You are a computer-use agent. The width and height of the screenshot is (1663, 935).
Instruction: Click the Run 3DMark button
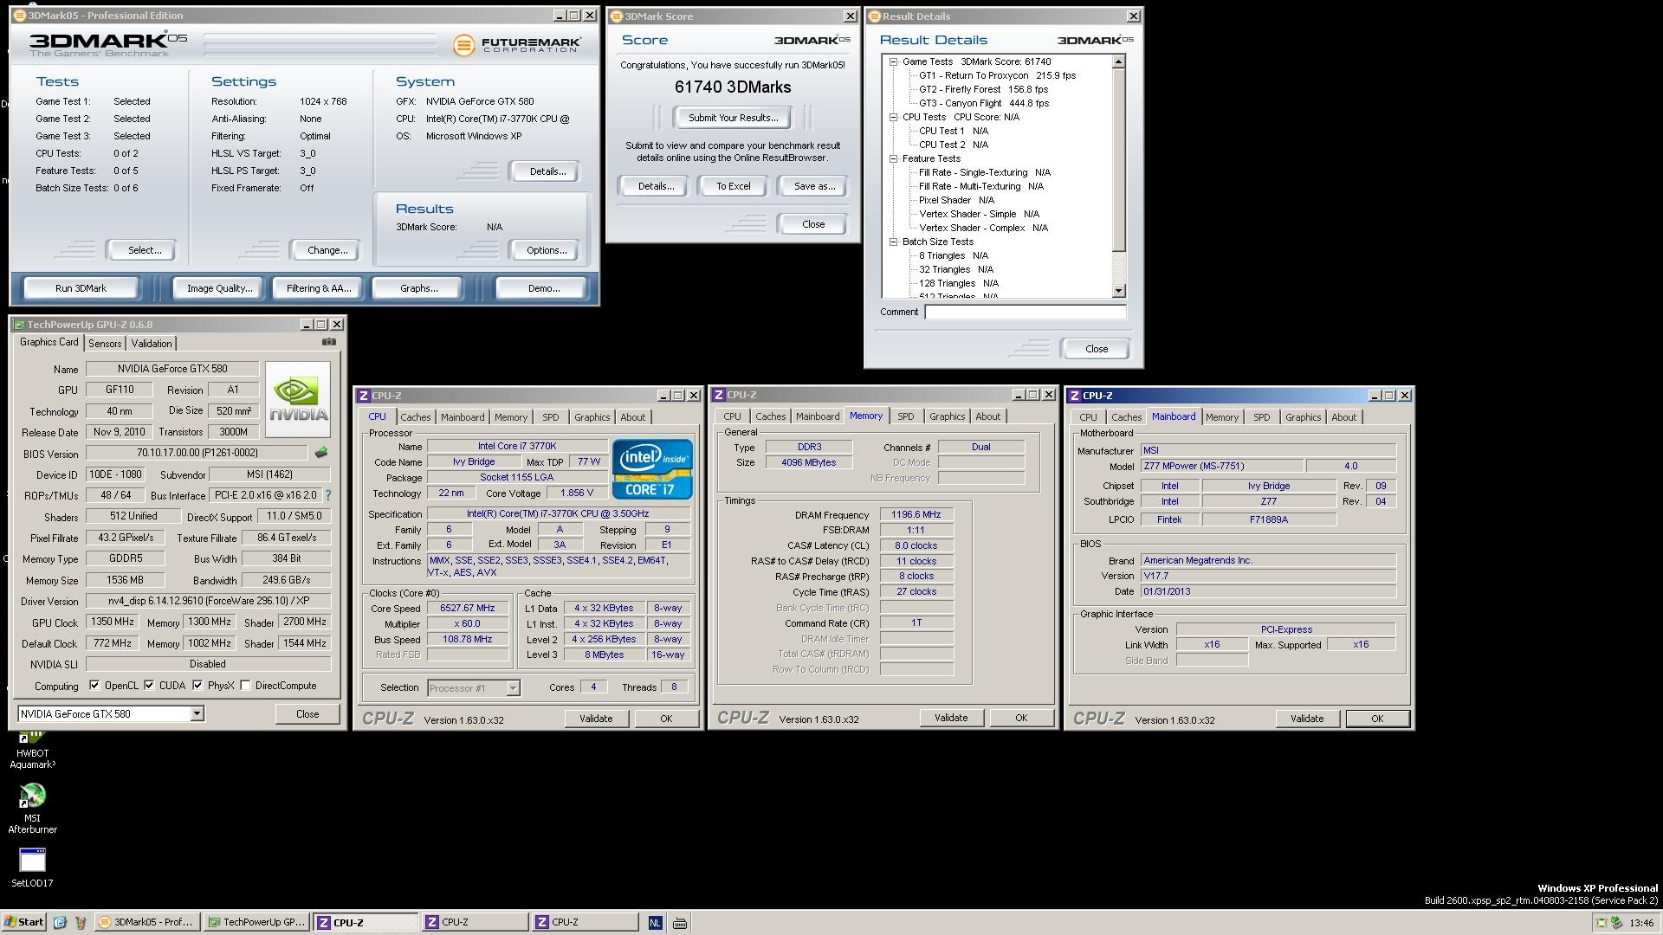[x=81, y=288]
